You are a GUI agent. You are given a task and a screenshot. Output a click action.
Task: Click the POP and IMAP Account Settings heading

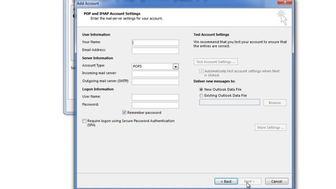(112, 14)
